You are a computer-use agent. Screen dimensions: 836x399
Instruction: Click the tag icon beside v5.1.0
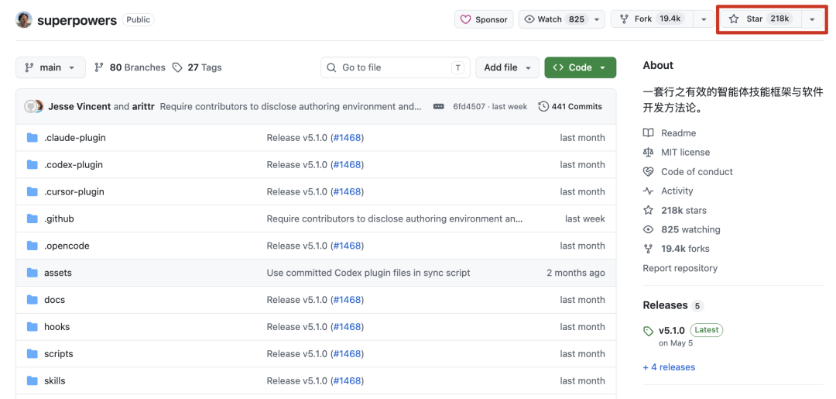coord(649,332)
